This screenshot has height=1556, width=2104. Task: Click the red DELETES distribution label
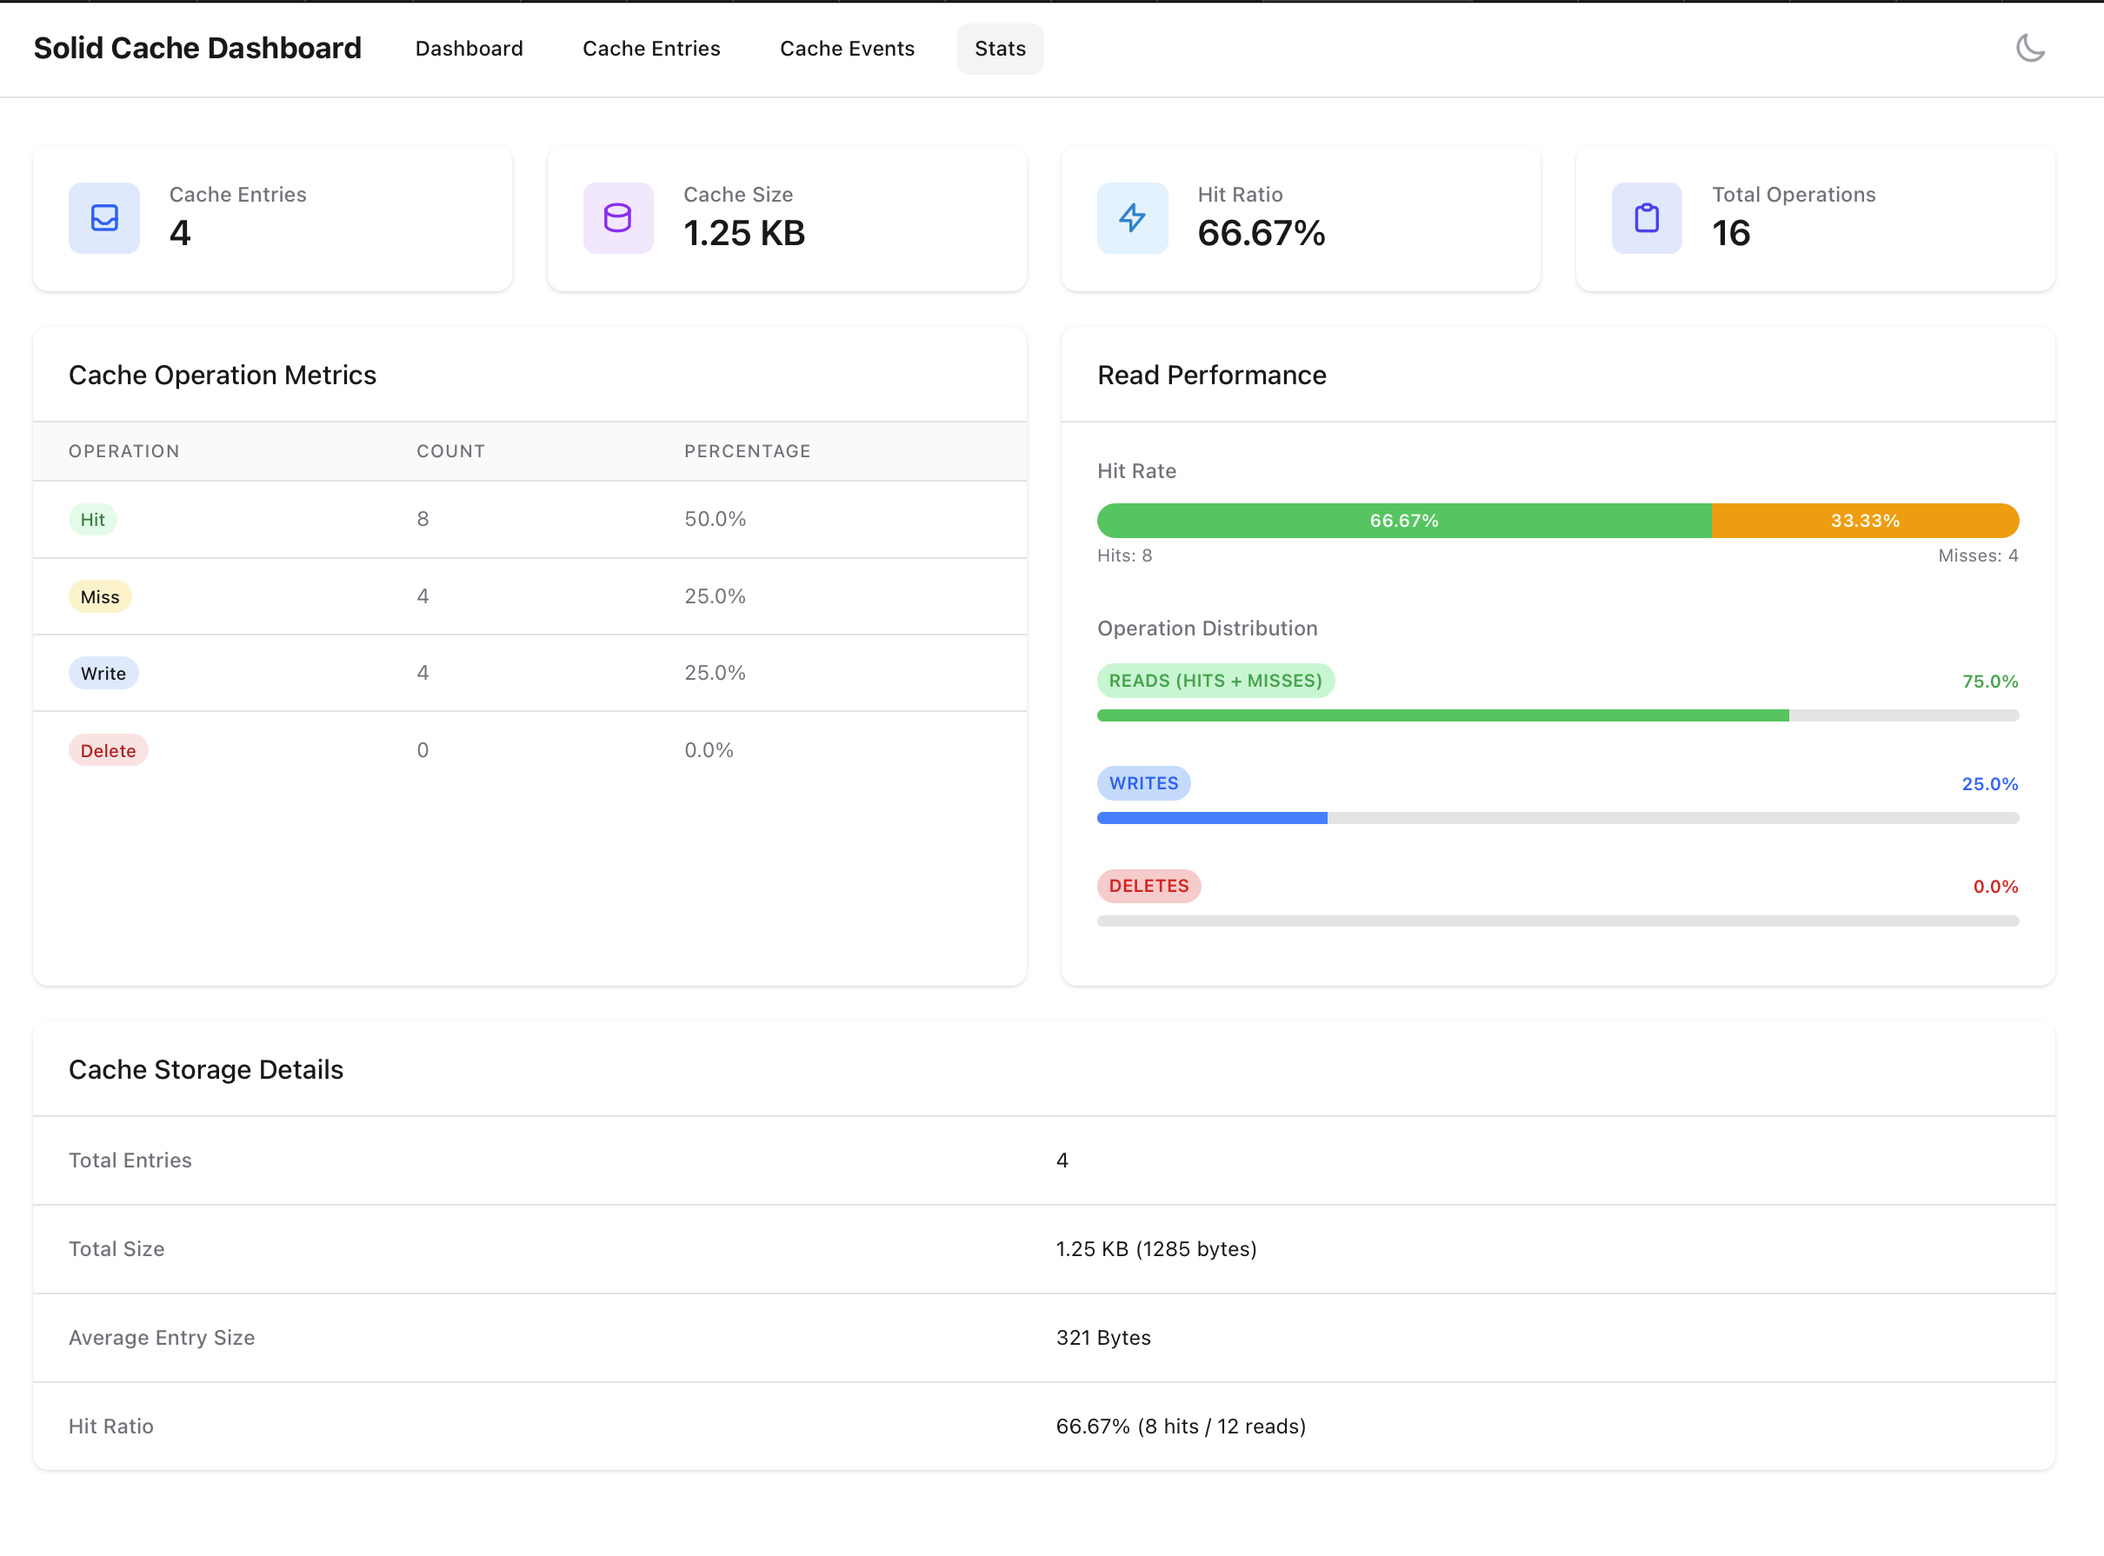pos(1148,887)
